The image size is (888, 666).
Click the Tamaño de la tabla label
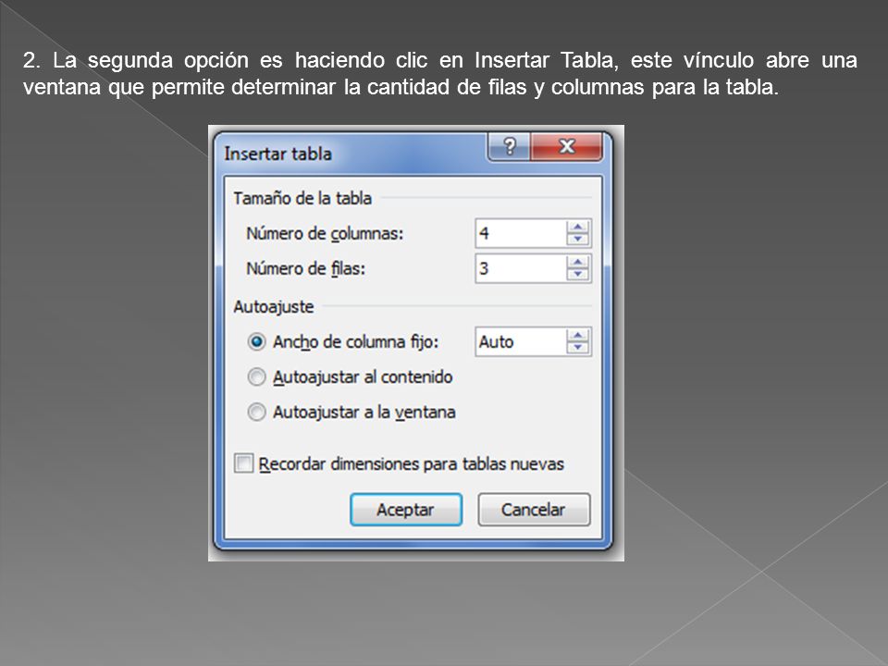click(x=302, y=198)
